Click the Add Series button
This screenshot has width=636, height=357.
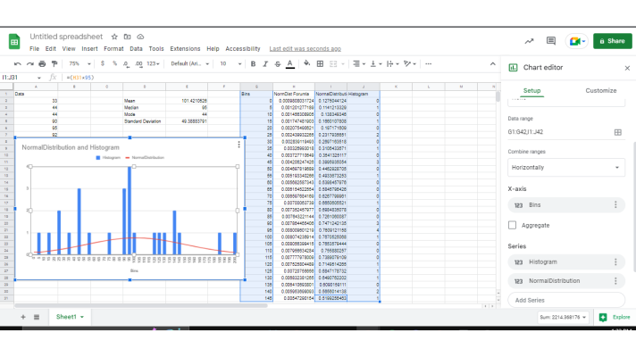(566, 300)
